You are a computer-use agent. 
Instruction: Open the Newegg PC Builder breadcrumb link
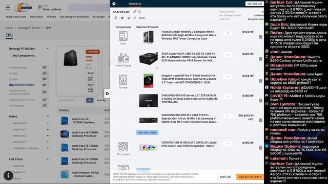(x=29, y=28)
